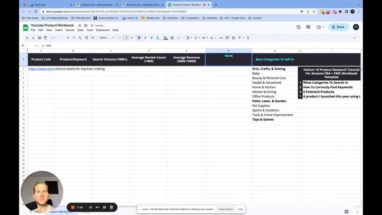
Task: Pause the Loom recording
Action: (x=104, y=207)
